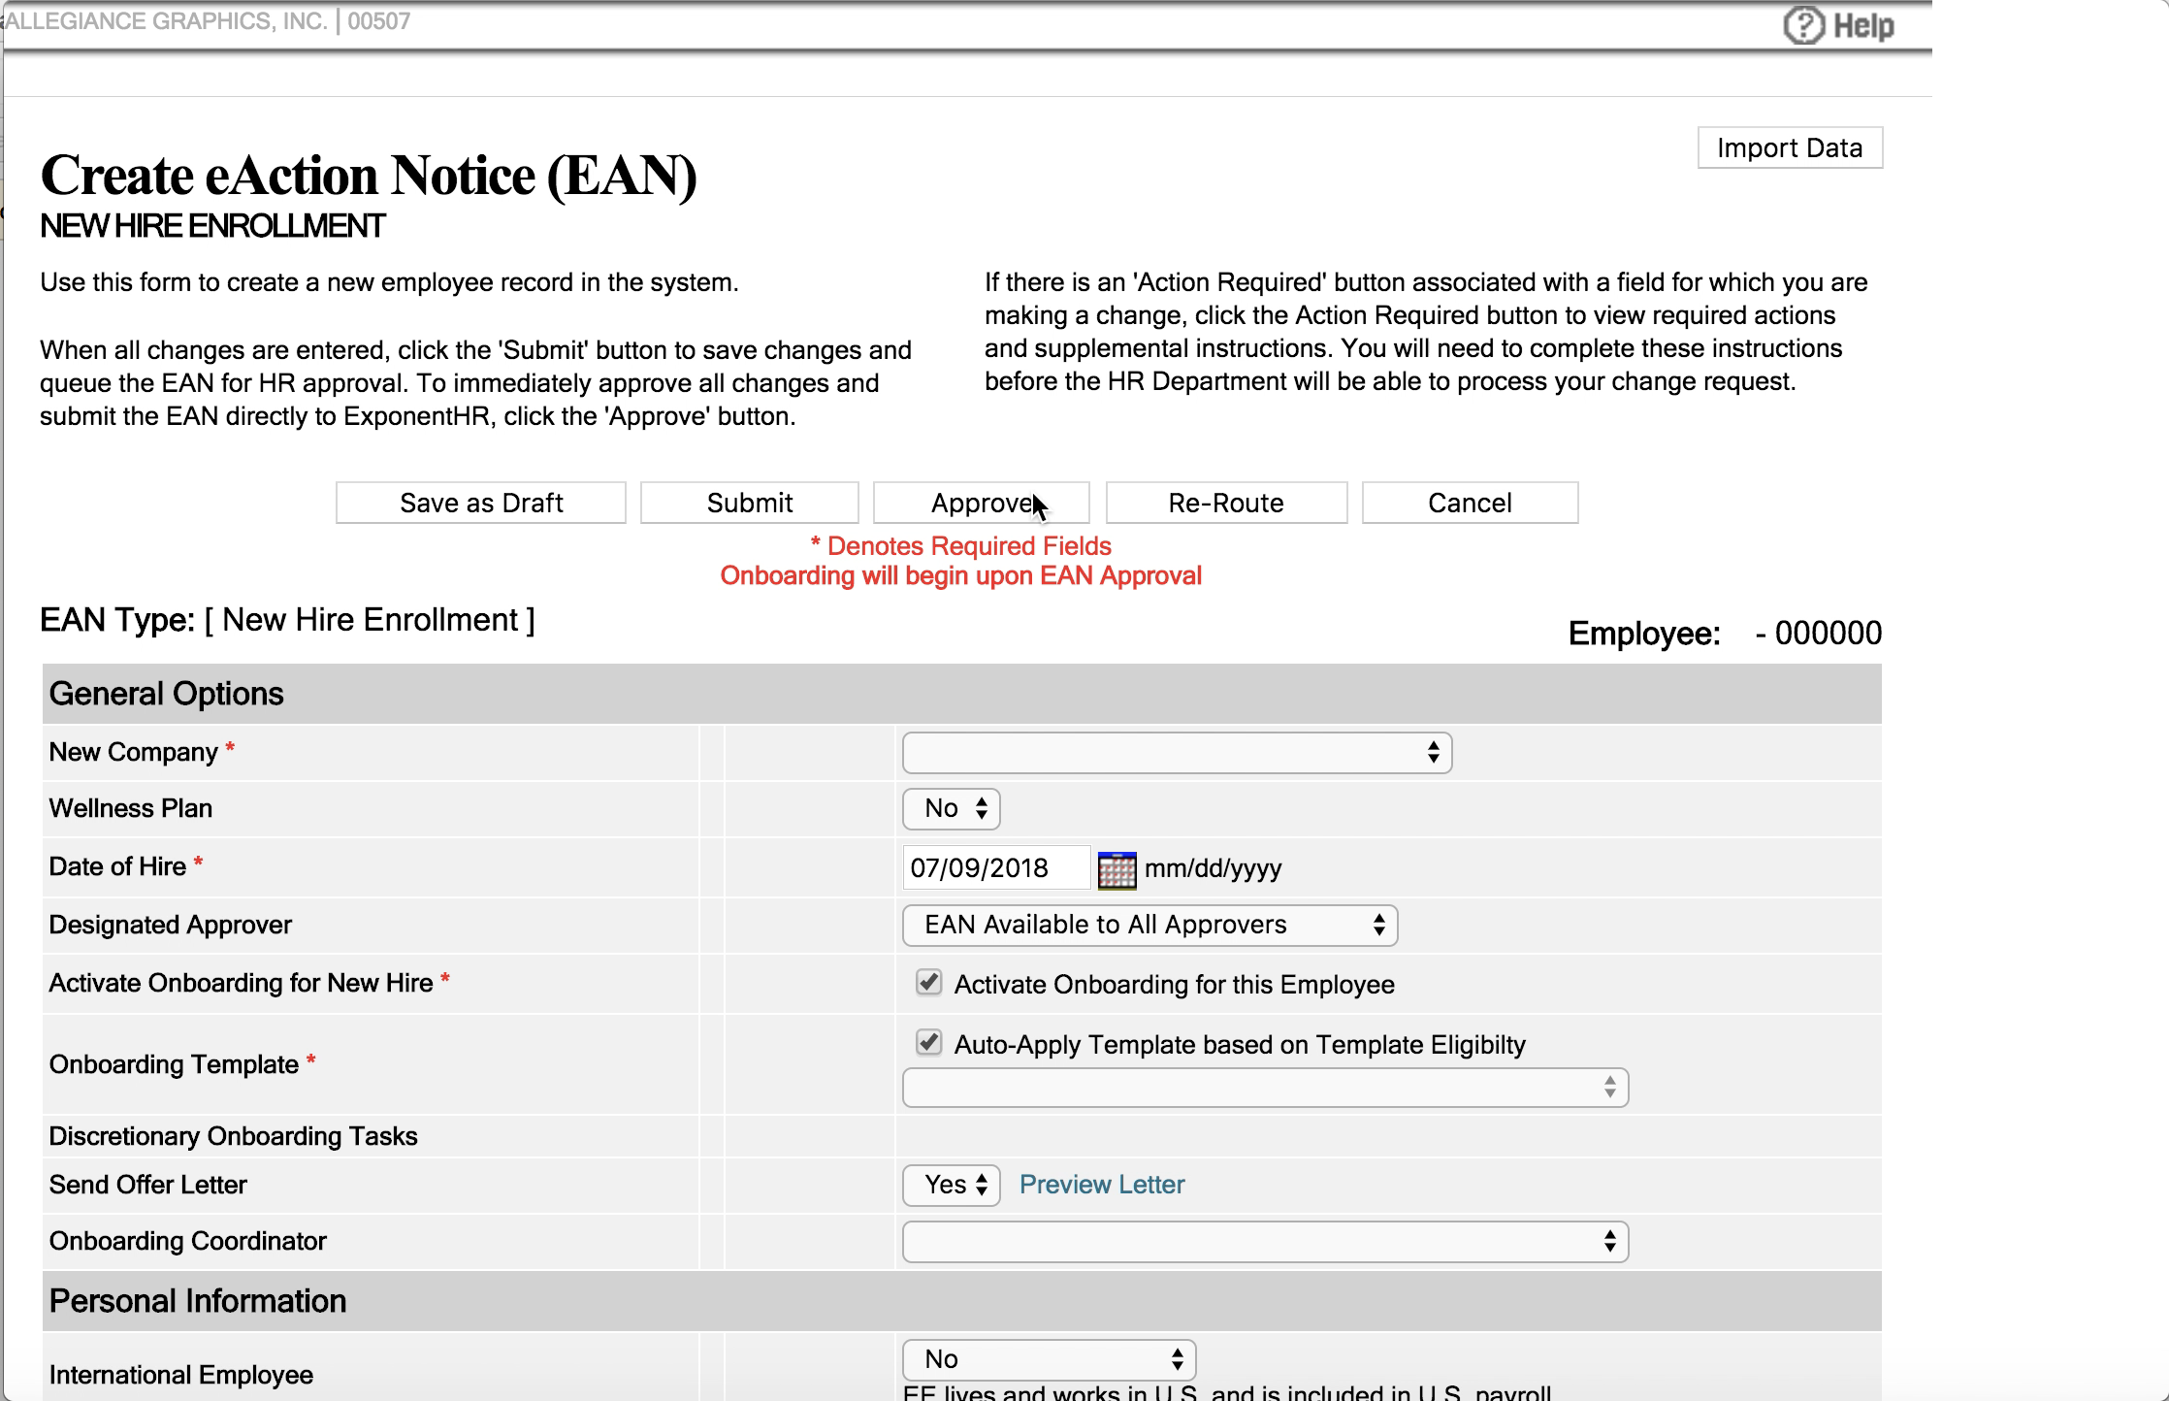Click the 'mm/dd/yyyy' format hint
Image resolution: width=2169 pixels, height=1401 pixels.
pos(1213,868)
